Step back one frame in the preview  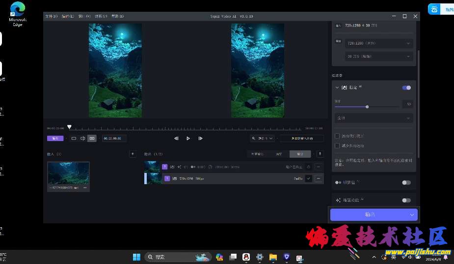tap(176, 139)
